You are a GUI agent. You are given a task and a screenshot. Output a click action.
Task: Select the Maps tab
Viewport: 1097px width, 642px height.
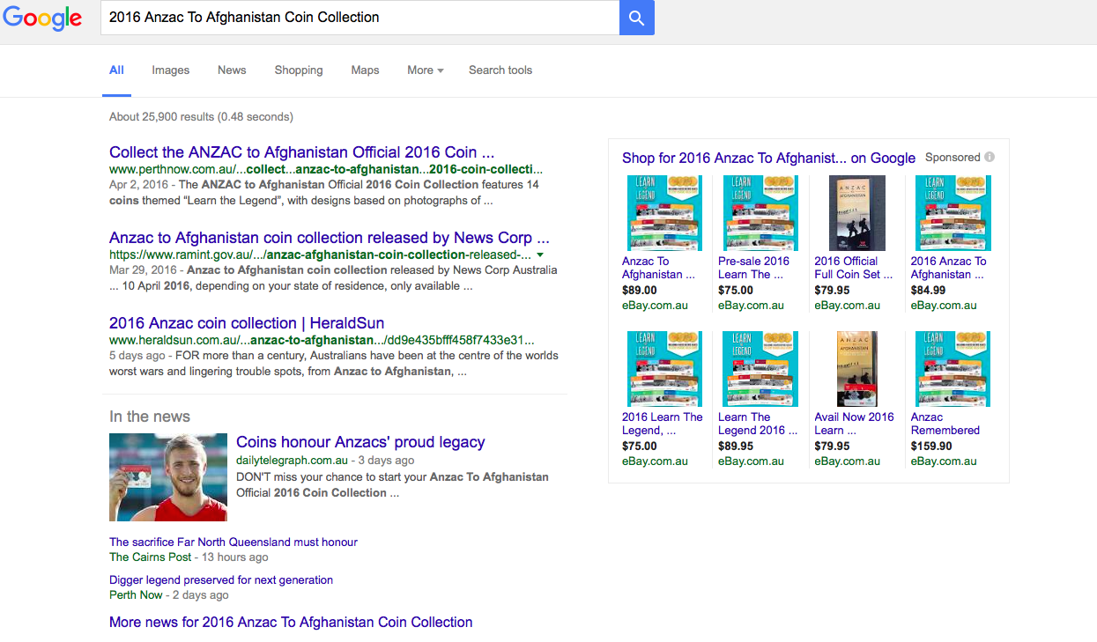[x=365, y=70]
